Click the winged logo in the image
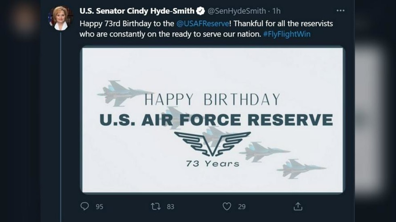The height and width of the screenshot is (222, 396). coord(213,143)
